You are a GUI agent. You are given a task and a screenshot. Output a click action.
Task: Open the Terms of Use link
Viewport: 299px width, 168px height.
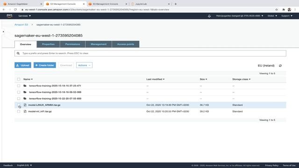[x=289, y=165]
